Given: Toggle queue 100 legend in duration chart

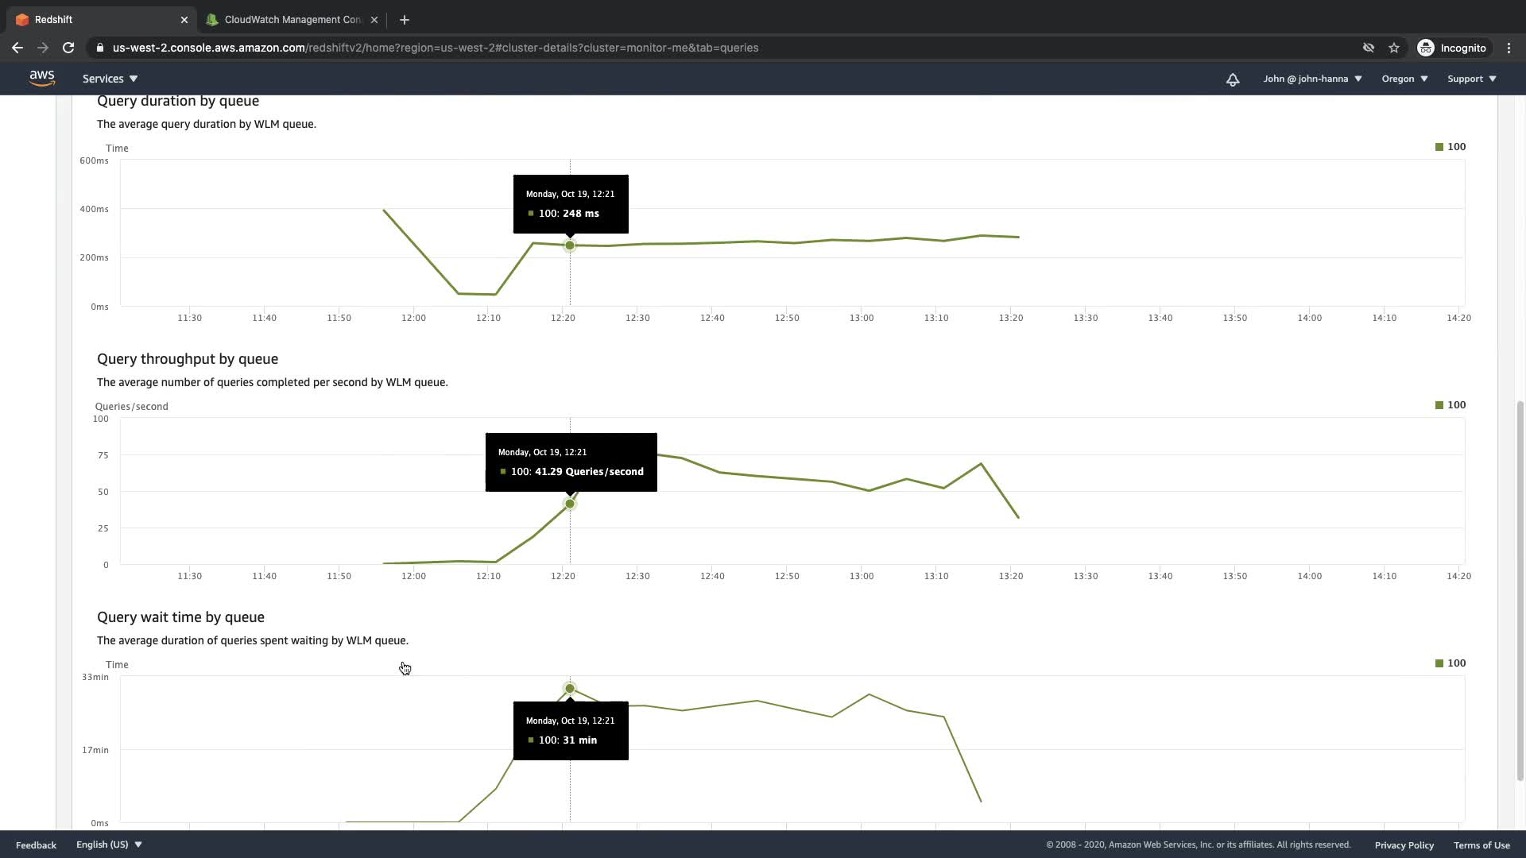Looking at the screenshot, I should [x=1450, y=147].
